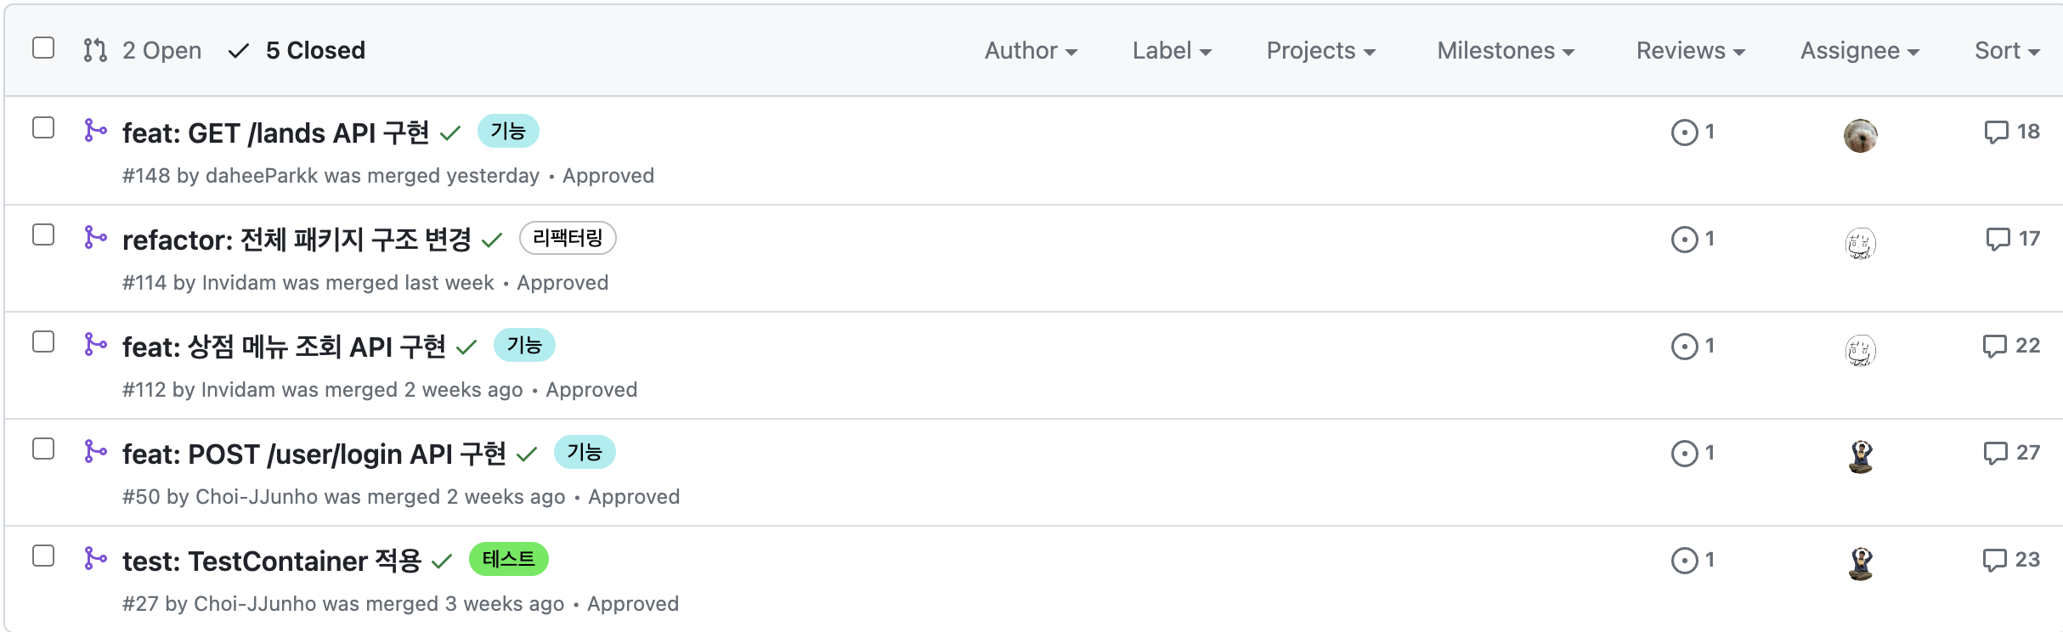Click comment icon showing 27 comments
The image size is (2063, 632).
pyautogui.click(x=1994, y=454)
